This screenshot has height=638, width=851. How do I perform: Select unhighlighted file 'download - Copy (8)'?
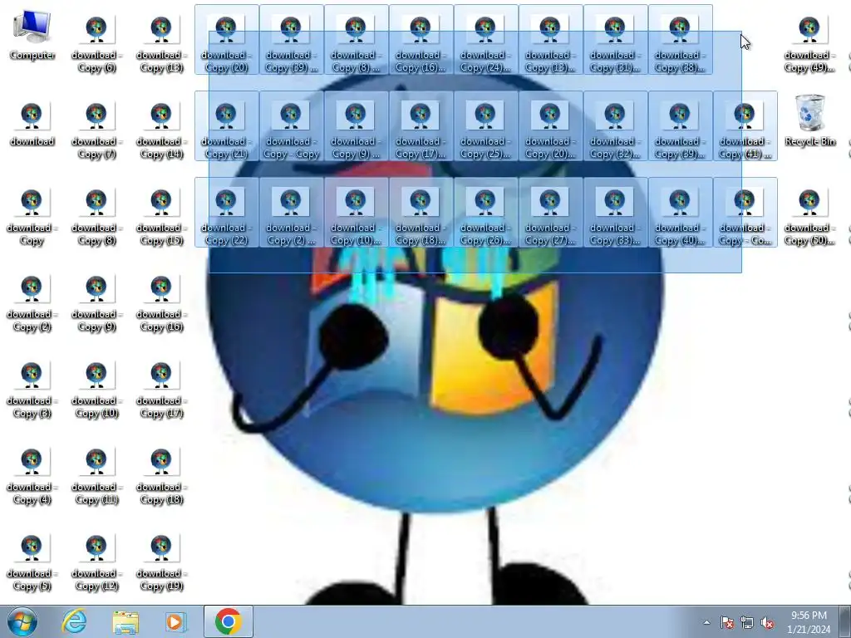(96, 217)
